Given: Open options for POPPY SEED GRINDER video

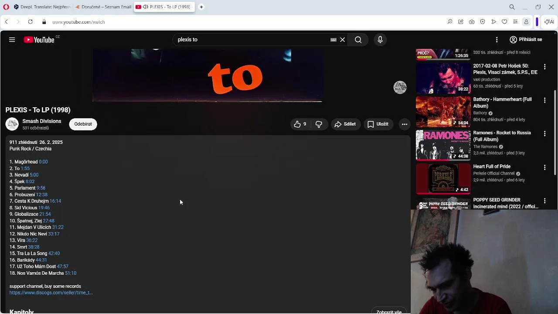Looking at the screenshot, I should (x=544, y=201).
